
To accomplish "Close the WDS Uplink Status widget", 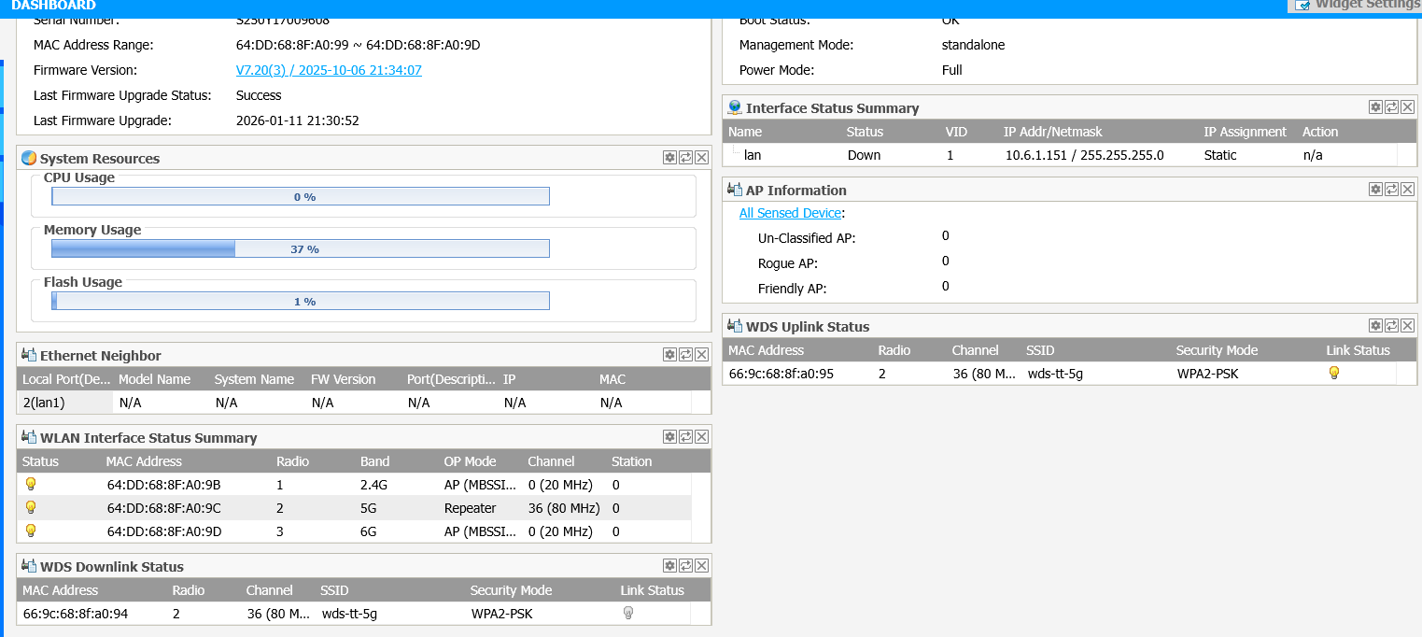I will [x=1407, y=326].
